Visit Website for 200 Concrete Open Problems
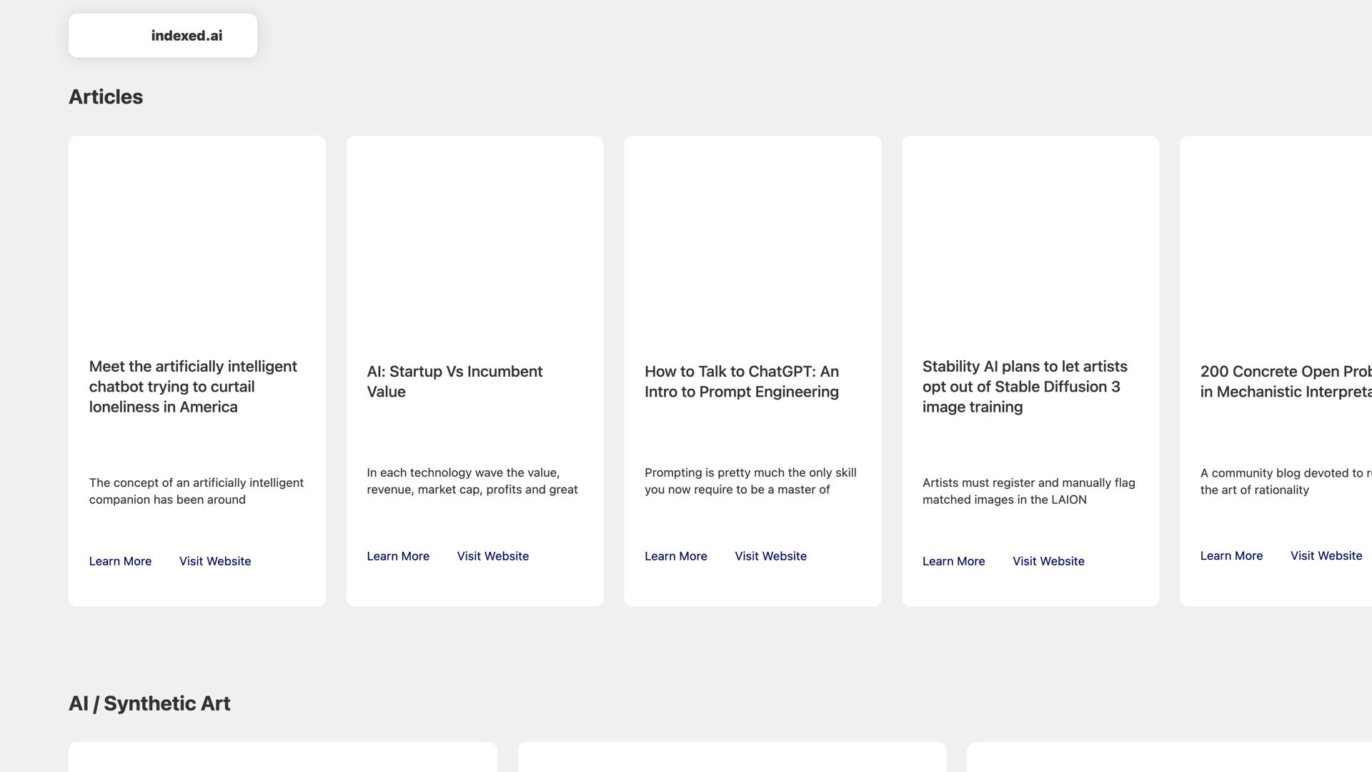Image resolution: width=1372 pixels, height=772 pixels. pos(1326,555)
